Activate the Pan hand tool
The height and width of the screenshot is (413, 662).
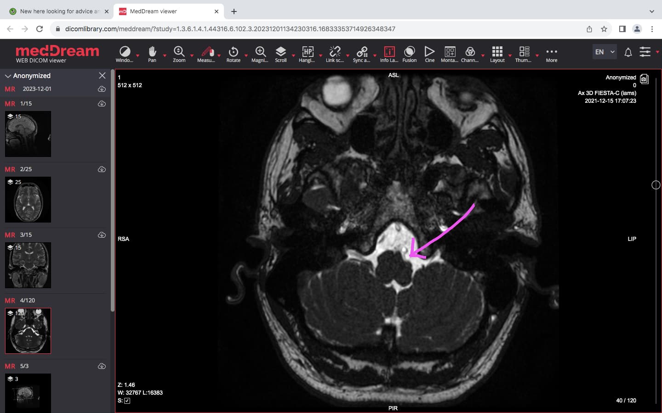point(152,54)
